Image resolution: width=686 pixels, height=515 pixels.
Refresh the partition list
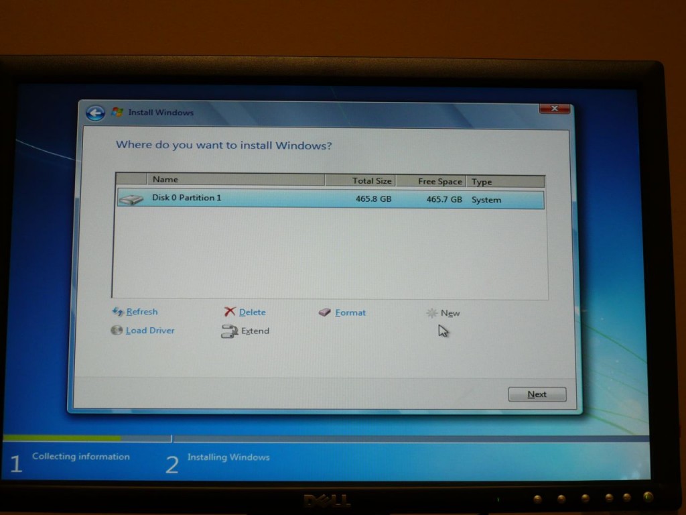tap(142, 312)
